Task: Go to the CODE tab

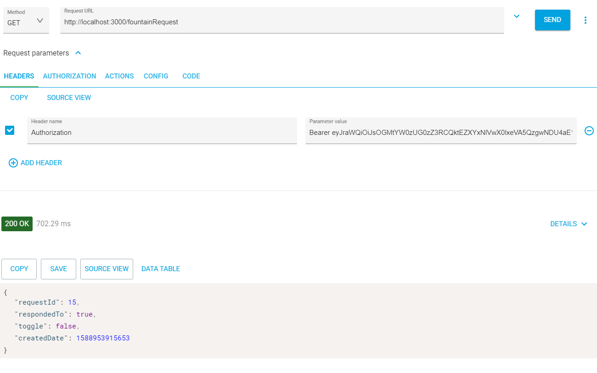Action: click(191, 76)
